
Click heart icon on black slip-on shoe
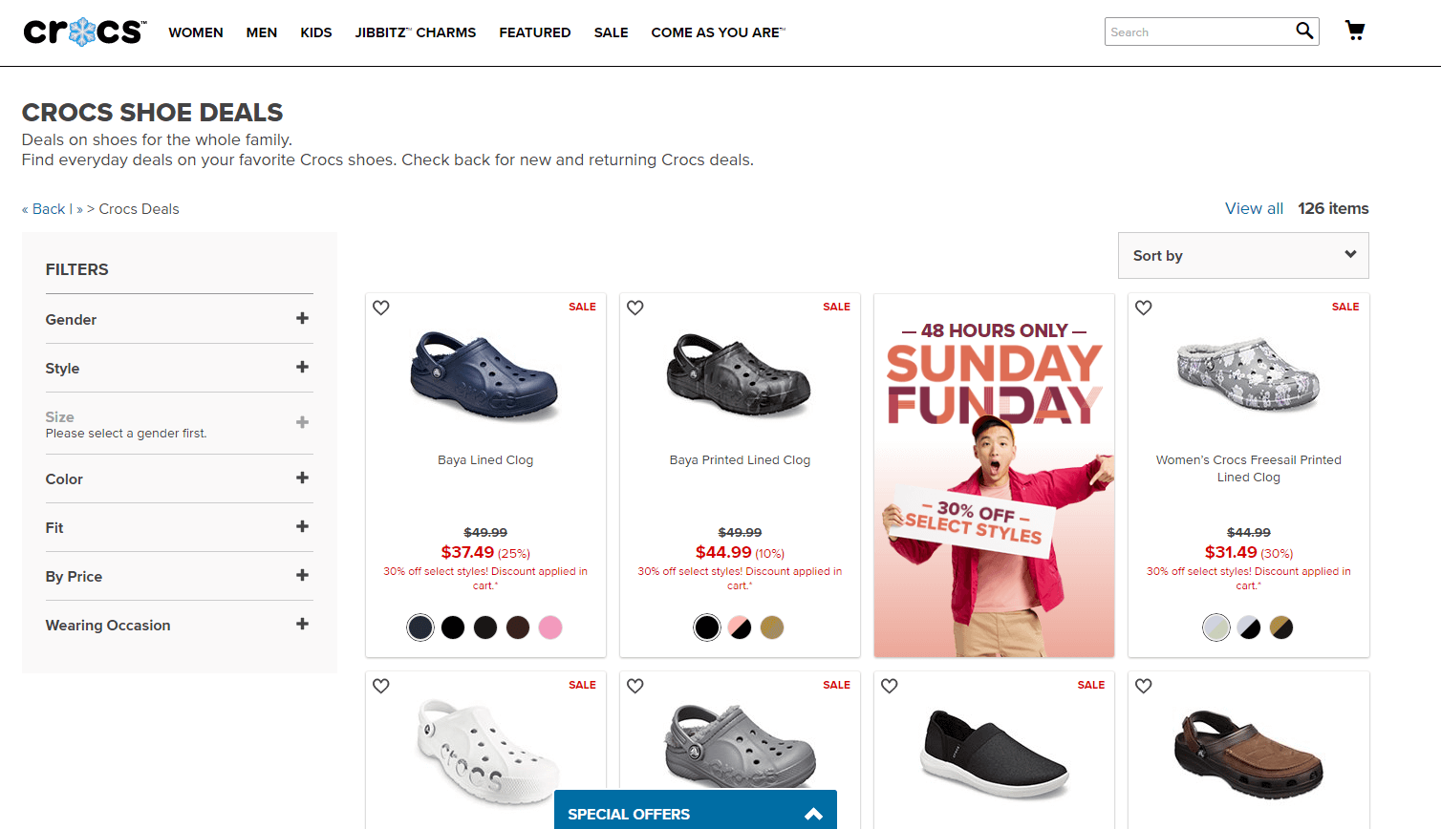[x=890, y=686]
